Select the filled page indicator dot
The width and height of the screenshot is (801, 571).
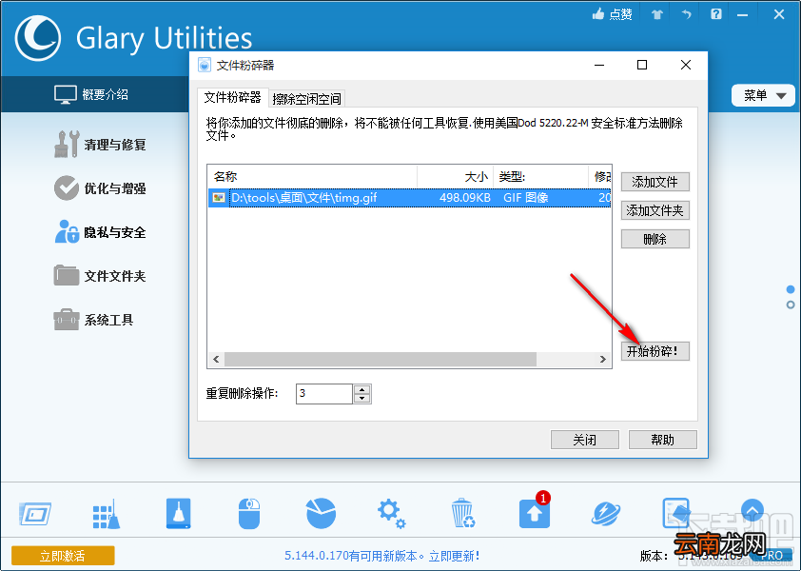coord(791,290)
